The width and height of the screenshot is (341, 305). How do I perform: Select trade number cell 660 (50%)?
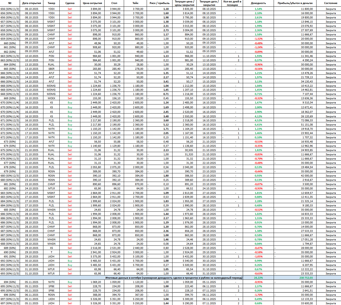(10, 43)
